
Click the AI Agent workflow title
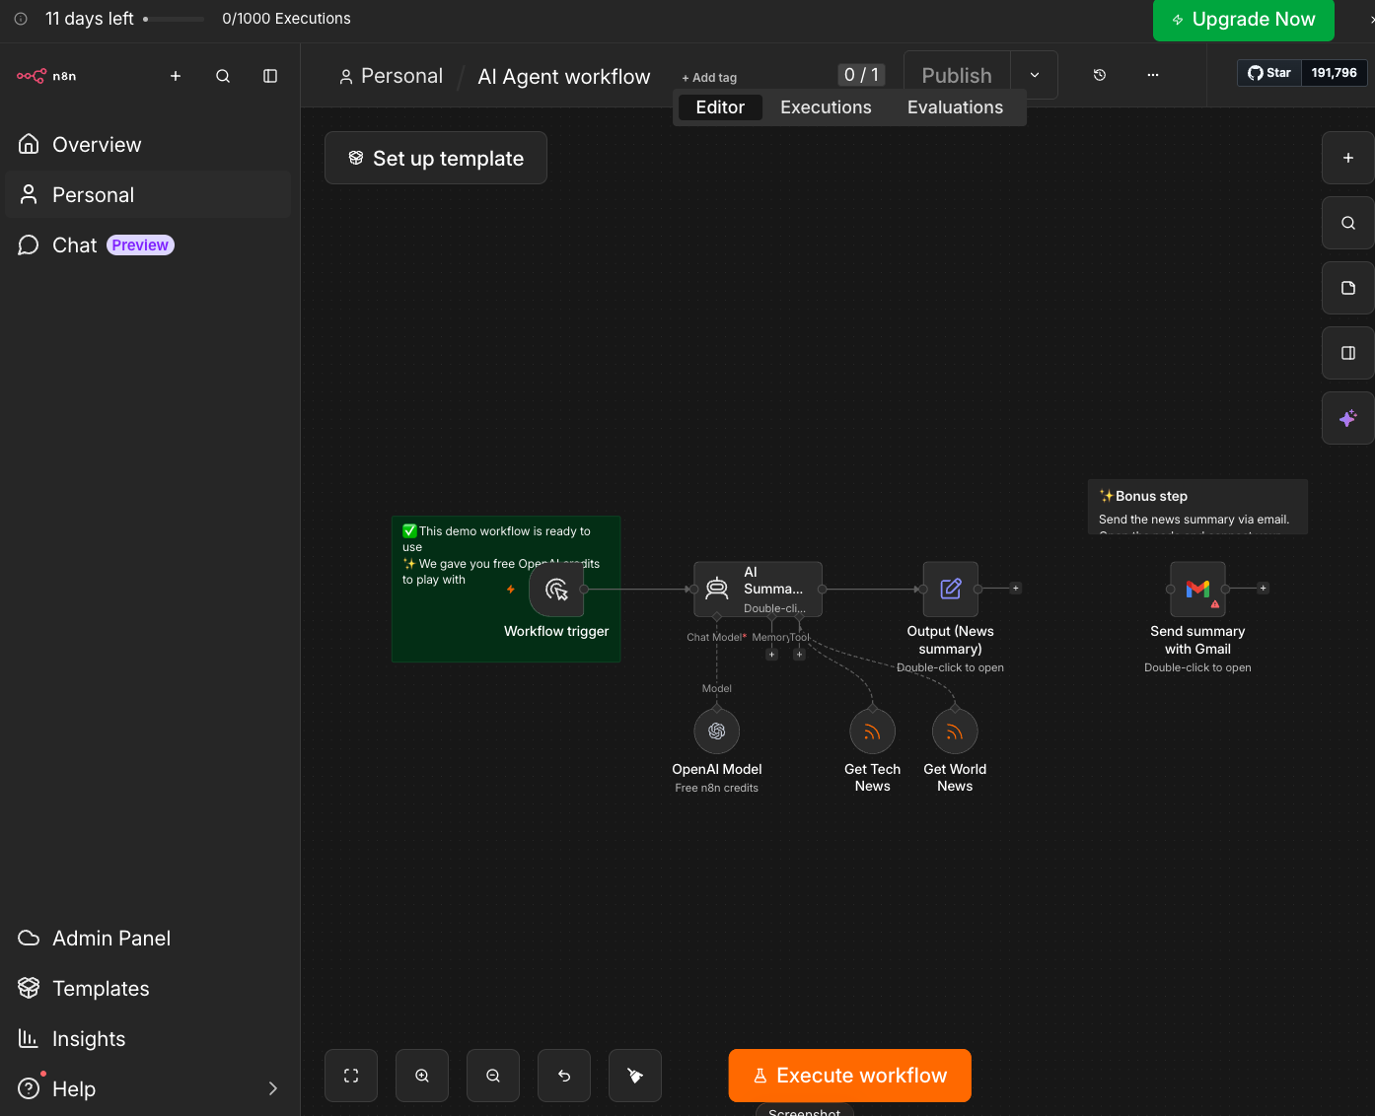pos(564,77)
